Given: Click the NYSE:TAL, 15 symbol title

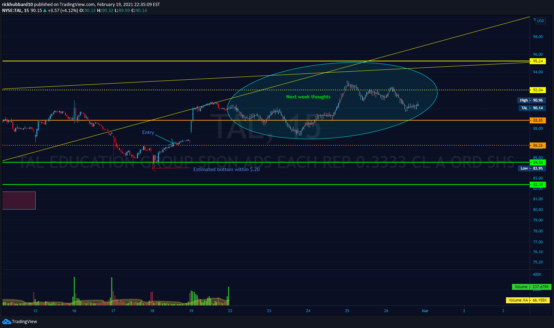Looking at the screenshot, I should tap(16, 11).
